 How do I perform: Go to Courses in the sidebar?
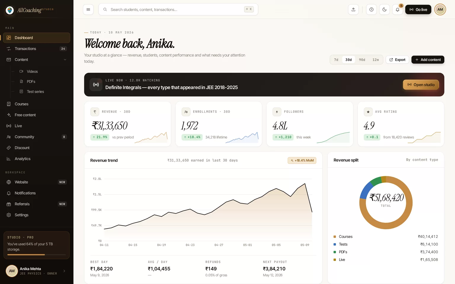(37, 104)
